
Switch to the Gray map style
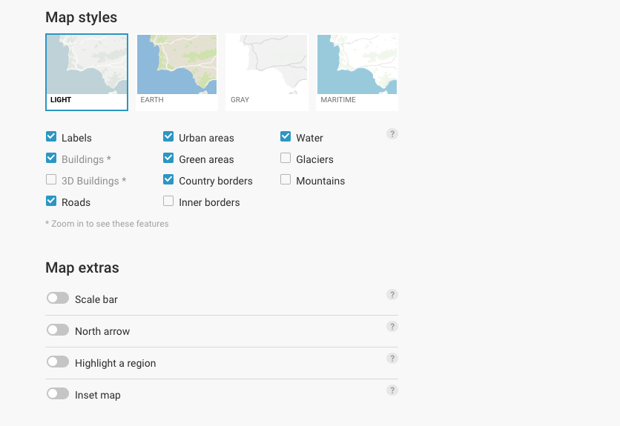[266, 72]
